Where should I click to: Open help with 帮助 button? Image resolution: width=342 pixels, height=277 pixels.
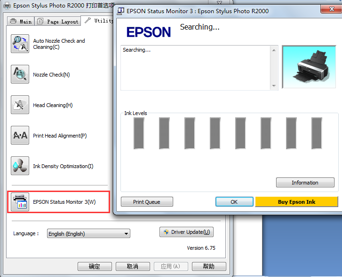tap(209, 266)
